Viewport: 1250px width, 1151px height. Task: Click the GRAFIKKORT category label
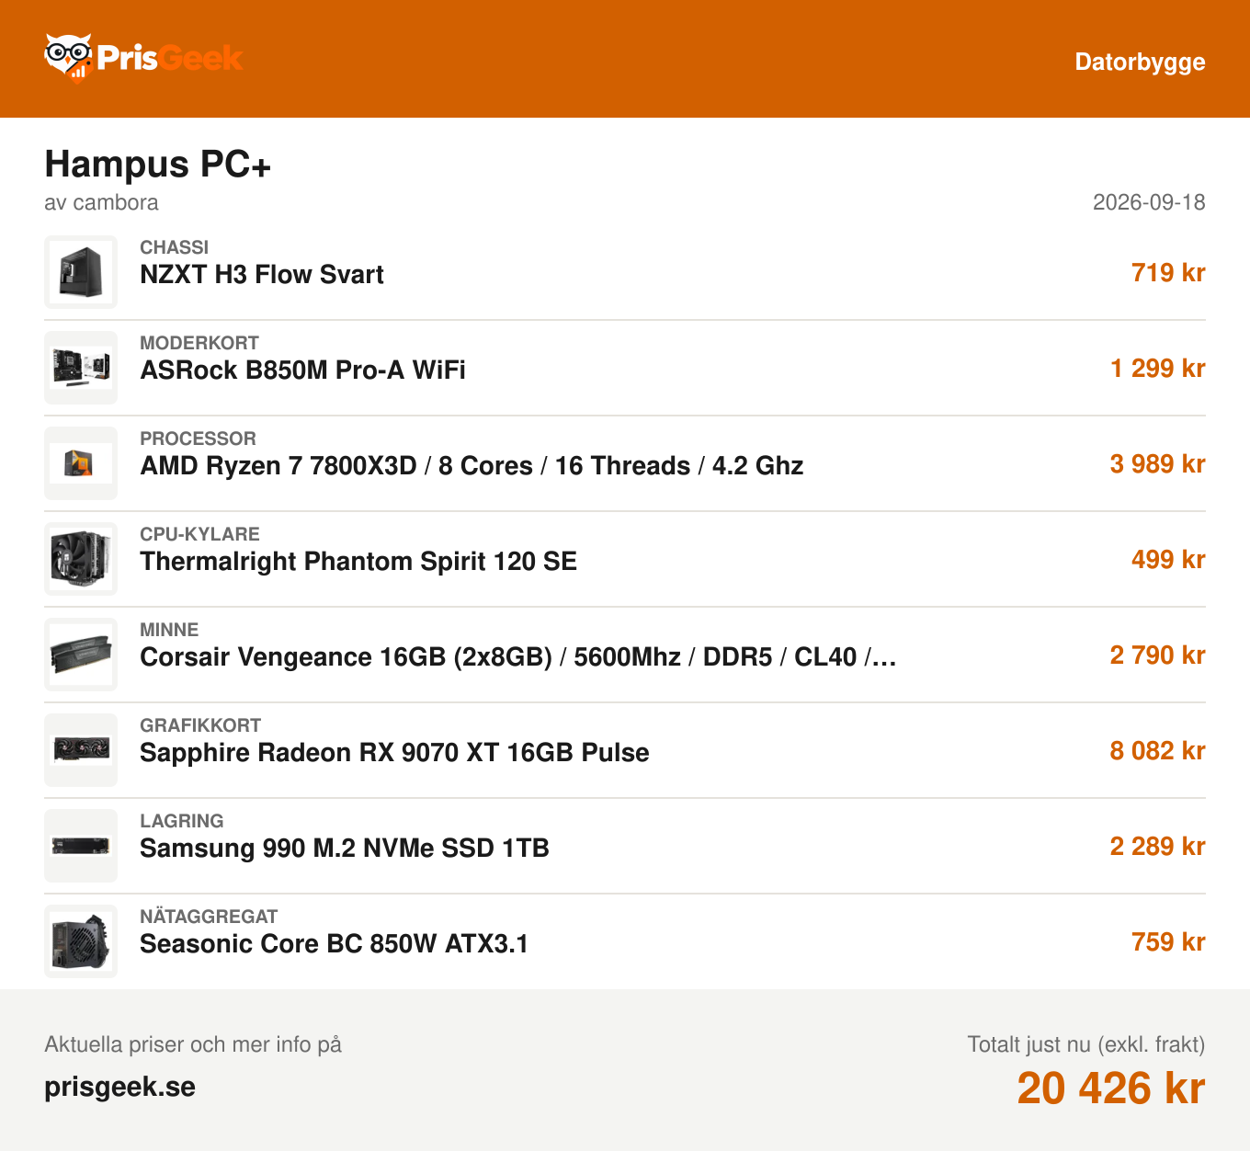click(200, 725)
